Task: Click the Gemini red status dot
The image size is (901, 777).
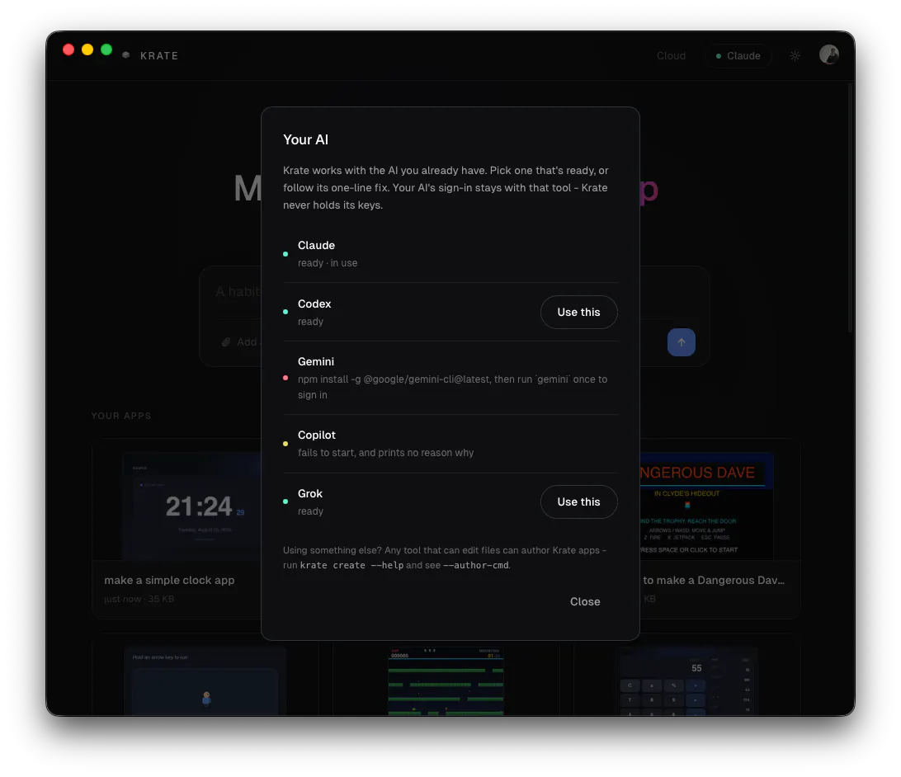Action: 285,378
